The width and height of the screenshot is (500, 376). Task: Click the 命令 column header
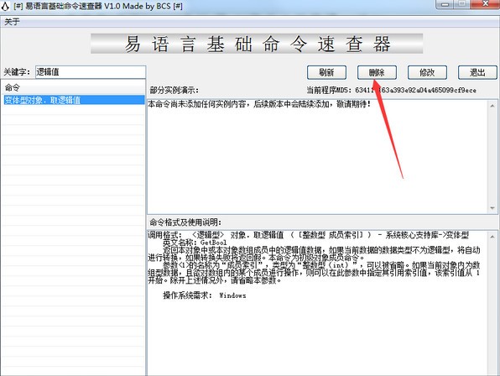point(74,87)
